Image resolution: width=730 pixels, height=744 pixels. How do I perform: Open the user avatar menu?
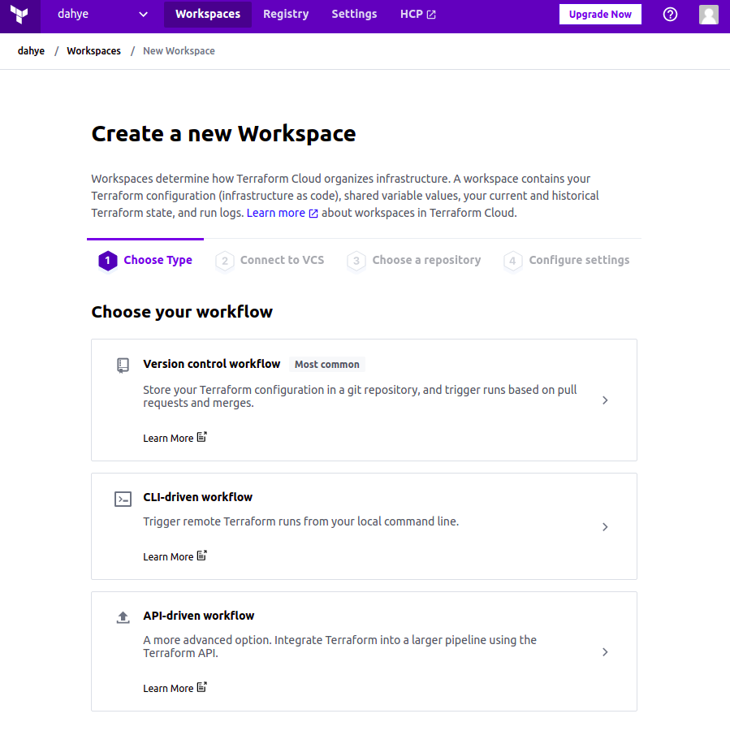point(709,15)
